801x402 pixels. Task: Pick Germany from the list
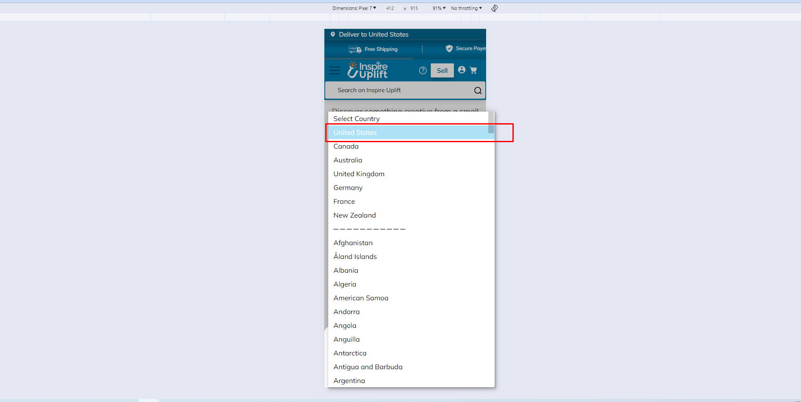tap(348, 188)
